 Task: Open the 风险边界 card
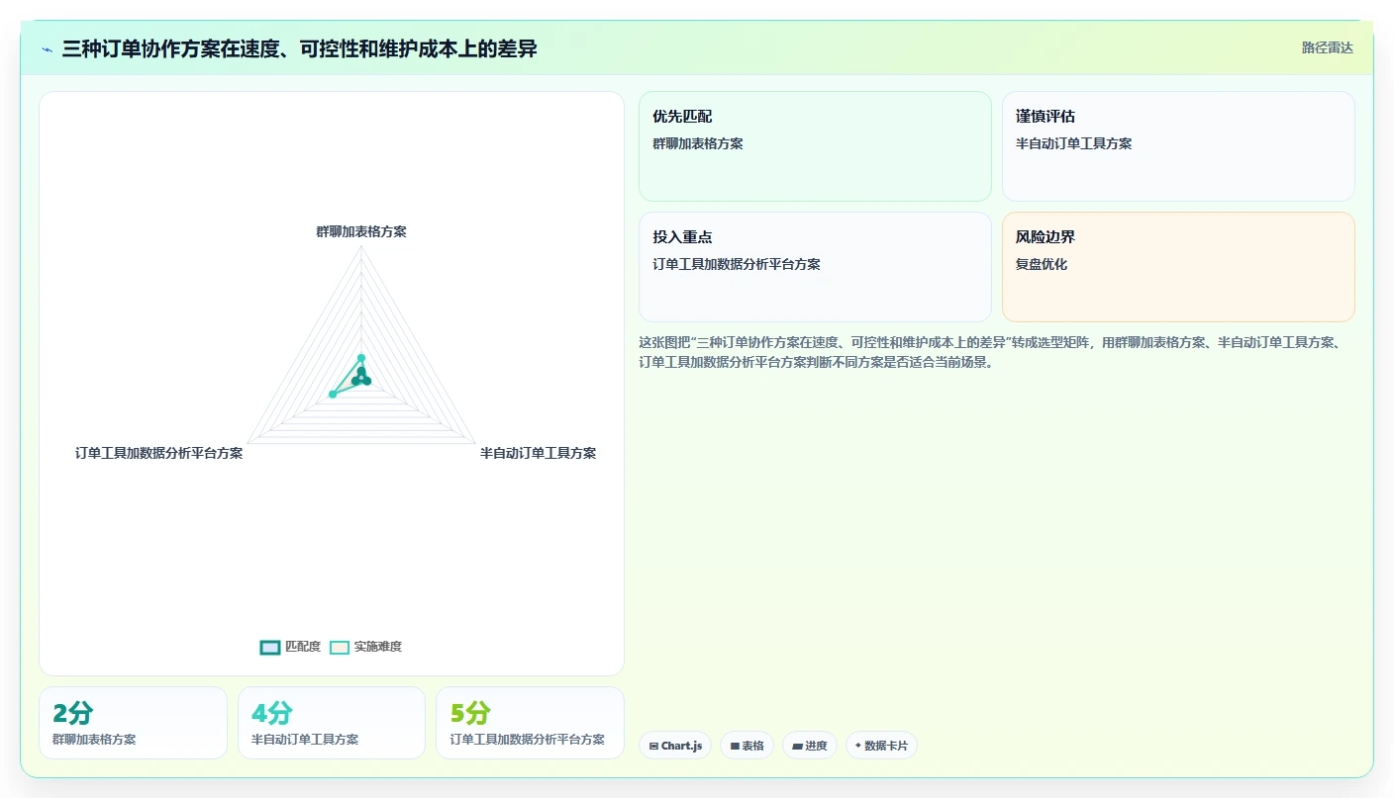[x=1178, y=267]
